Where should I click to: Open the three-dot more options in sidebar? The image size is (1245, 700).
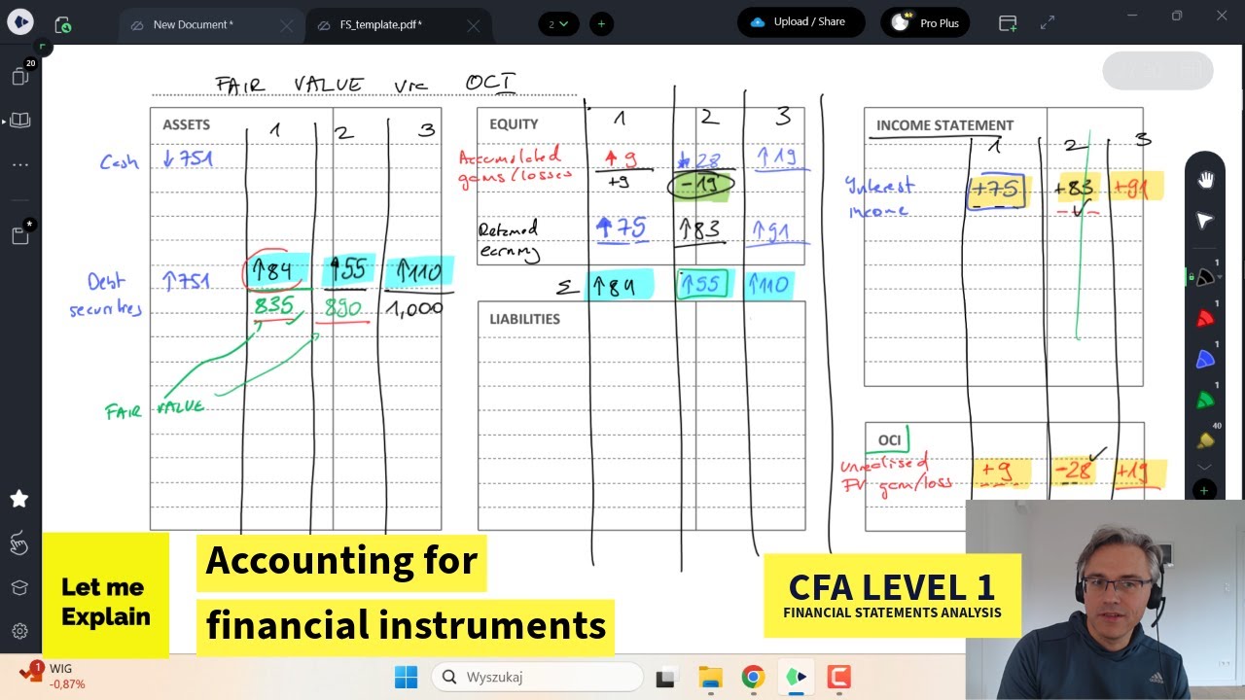(x=20, y=164)
